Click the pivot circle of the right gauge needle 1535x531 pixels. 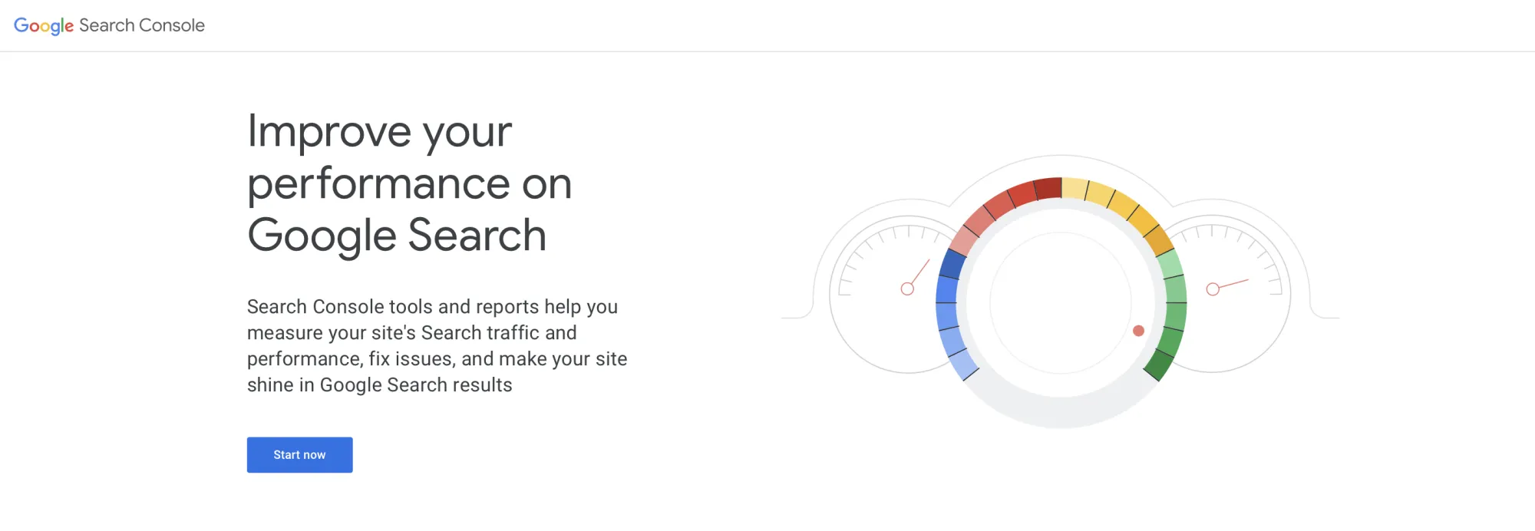(1213, 289)
